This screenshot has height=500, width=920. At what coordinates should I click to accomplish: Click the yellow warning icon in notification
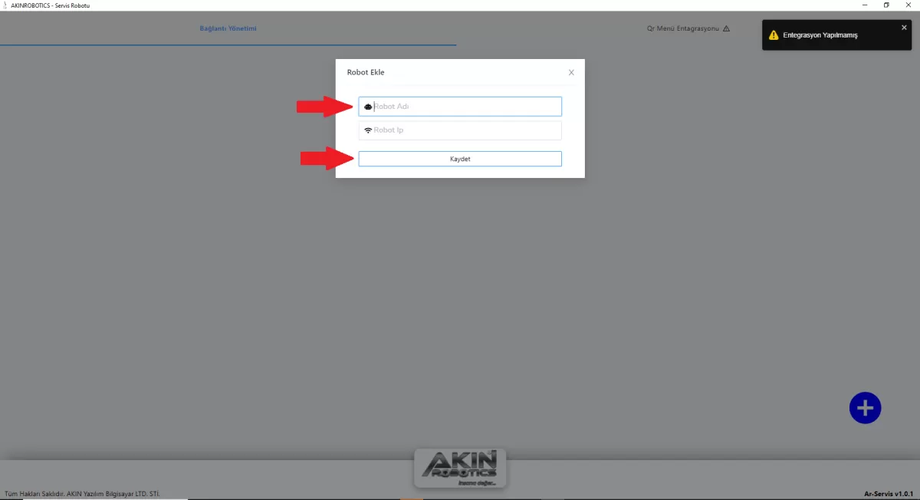[x=774, y=35]
